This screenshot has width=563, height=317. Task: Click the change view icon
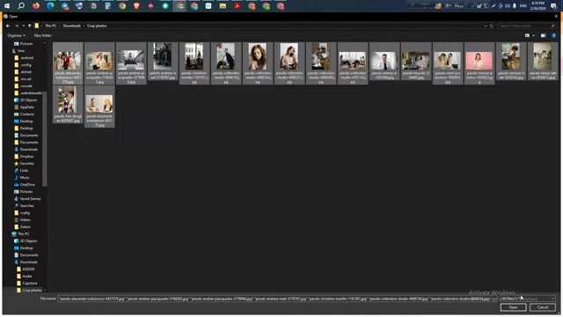(x=527, y=35)
